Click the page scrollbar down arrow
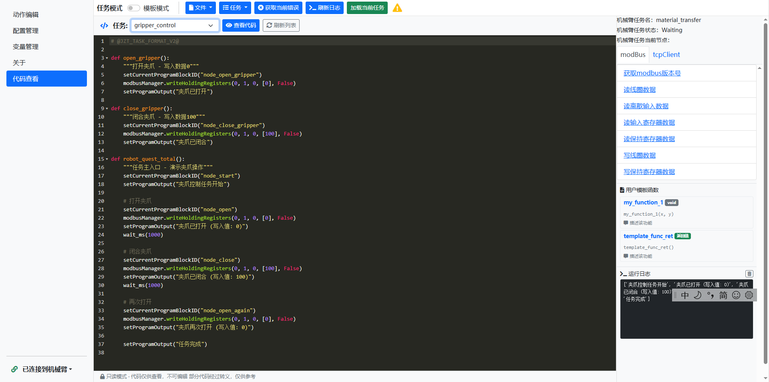 pyautogui.click(x=765, y=378)
